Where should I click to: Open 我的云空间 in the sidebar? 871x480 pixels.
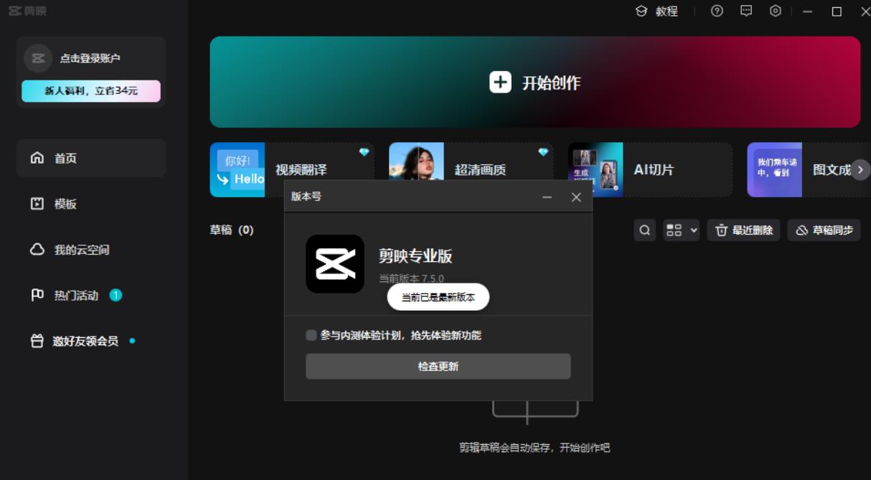[x=91, y=250]
